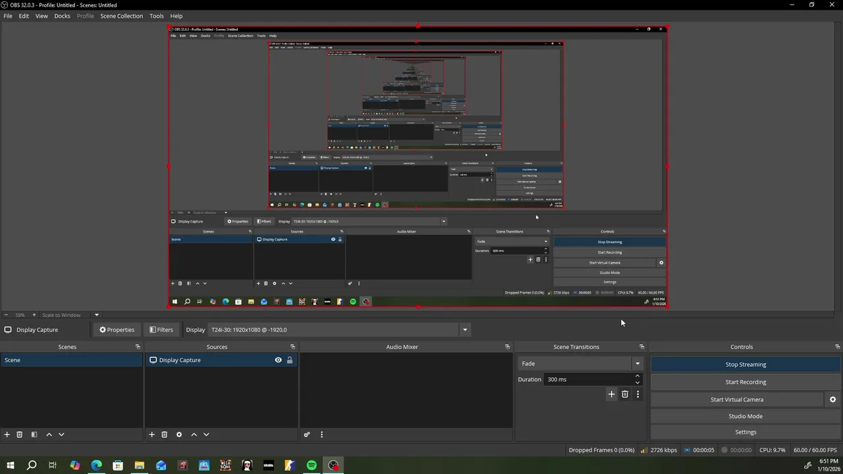Delete the selected source with the trash icon
The height and width of the screenshot is (474, 843).
coord(165,434)
